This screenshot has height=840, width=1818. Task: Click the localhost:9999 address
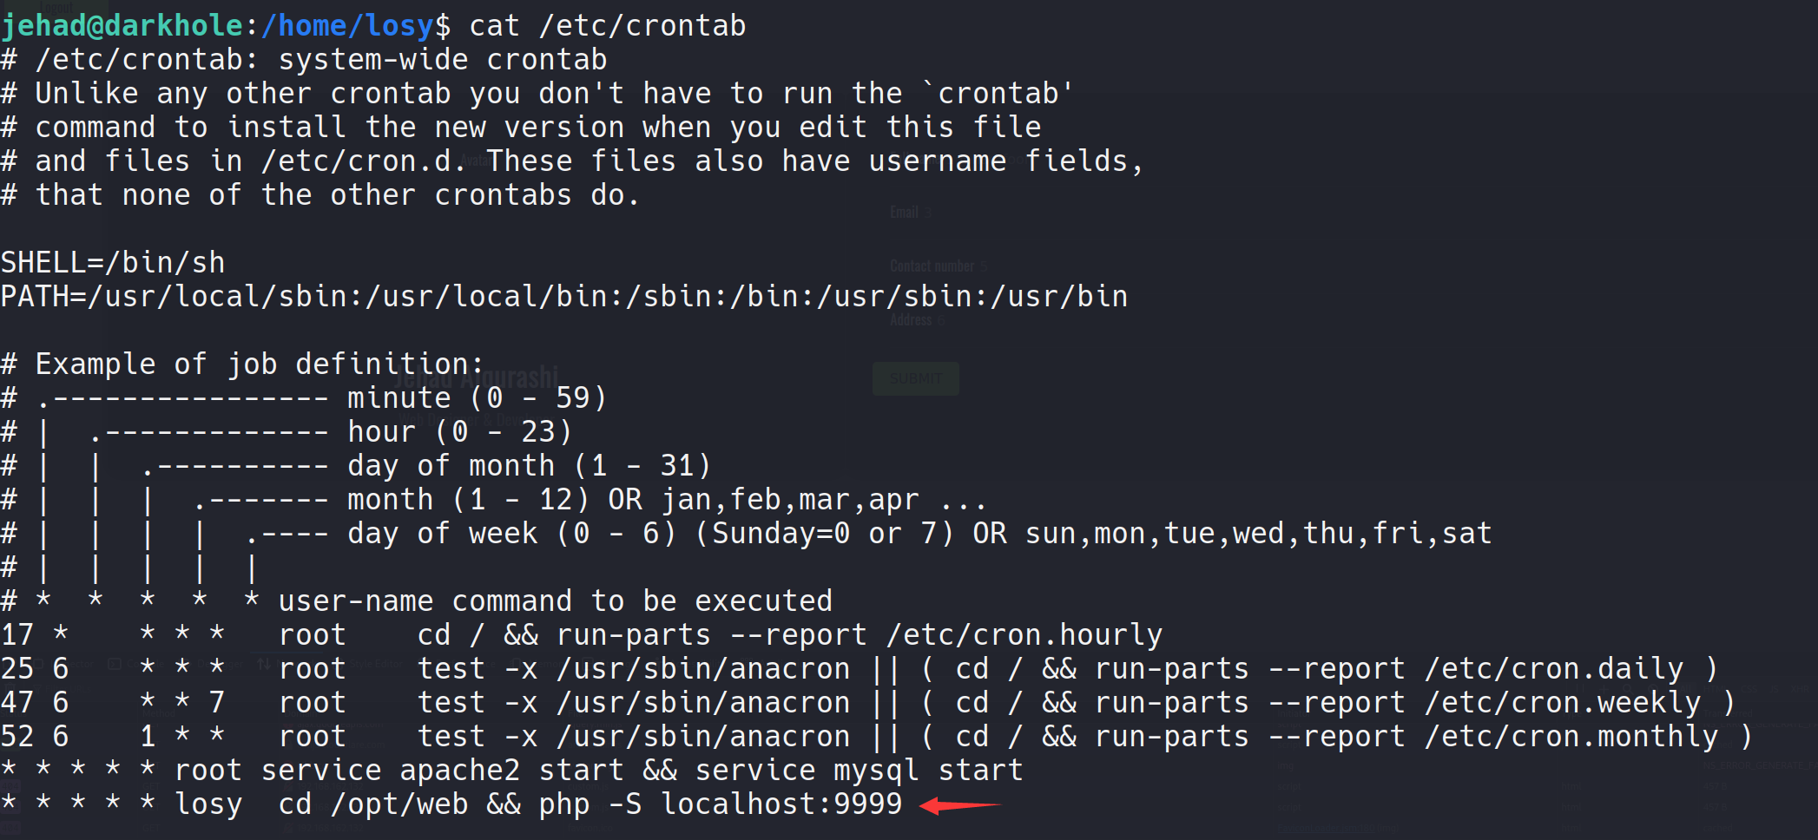coord(781,804)
